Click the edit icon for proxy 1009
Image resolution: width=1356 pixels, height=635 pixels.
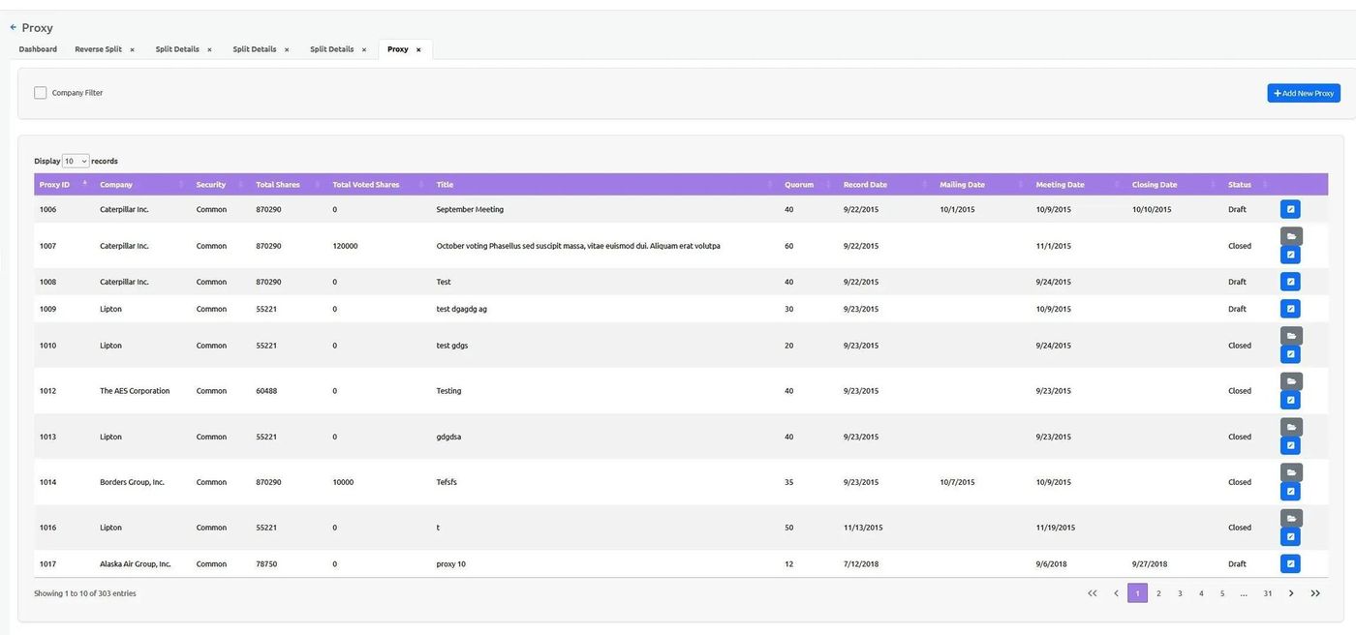(x=1290, y=309)
